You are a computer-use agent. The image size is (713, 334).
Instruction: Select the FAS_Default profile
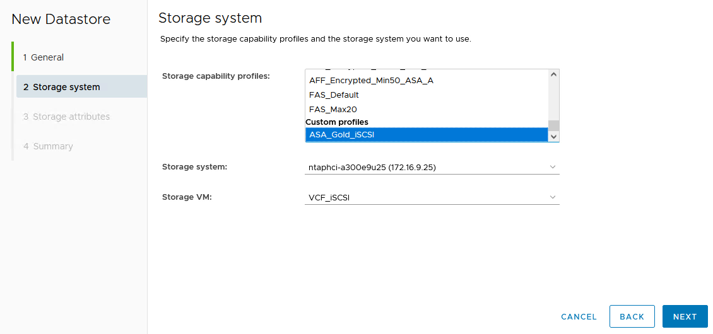coord(334,95)
